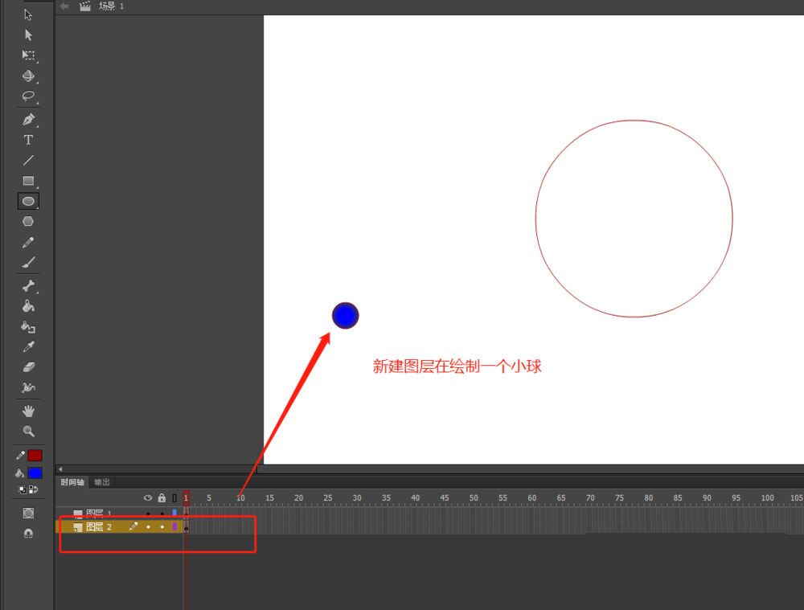Click the stage scroll left arrow
This screenshot has width=804, height=610.
pyautogui.click(x=60, y=469)
